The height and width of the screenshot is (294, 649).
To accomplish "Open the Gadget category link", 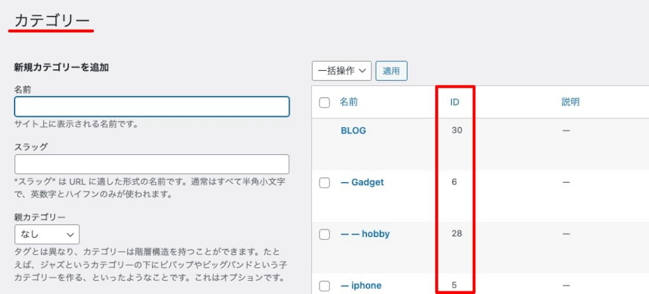I will [x=362, y=183].
